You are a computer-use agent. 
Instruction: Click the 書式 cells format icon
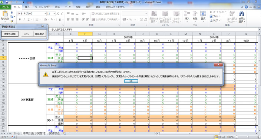[x=203, y=14]
